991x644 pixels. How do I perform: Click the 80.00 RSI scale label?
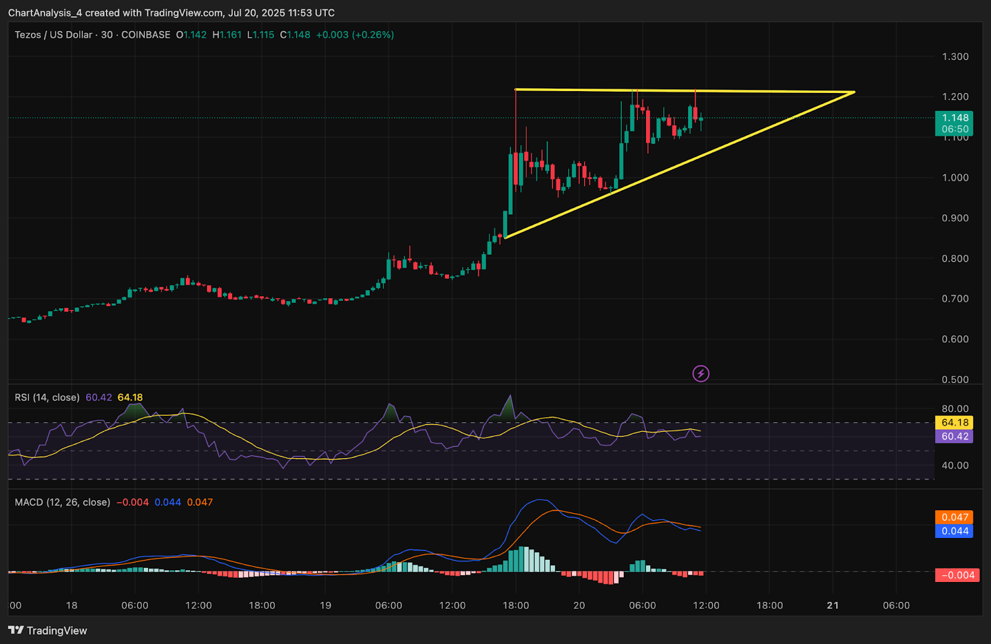[x=955, y=408]
